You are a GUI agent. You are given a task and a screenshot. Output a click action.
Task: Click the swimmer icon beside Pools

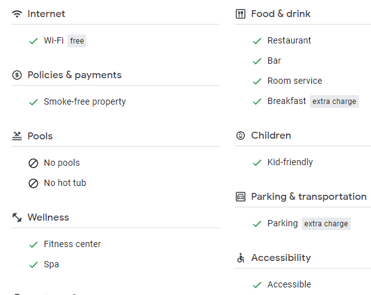pos(17,136)
